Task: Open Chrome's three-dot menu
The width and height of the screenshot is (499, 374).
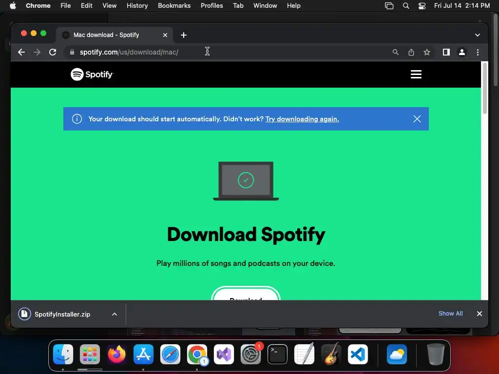Action: click(x=478, y=52)
